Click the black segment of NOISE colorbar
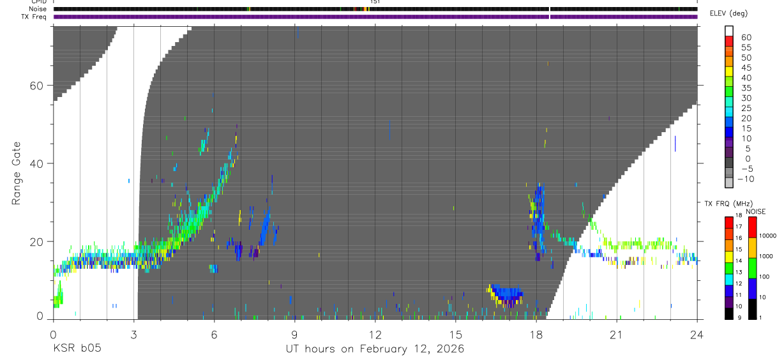Image resolution: width=784 pixels, height=362 pixels. (x=752, y=309)
